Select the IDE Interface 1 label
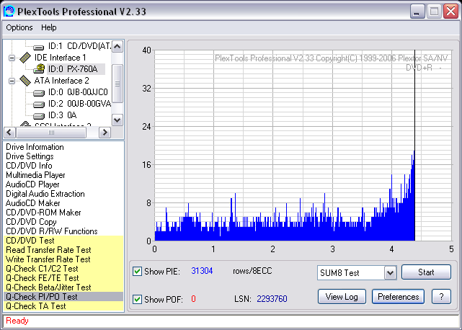The height and width of the screenshot is (330, 462). [x=60, y=58]
